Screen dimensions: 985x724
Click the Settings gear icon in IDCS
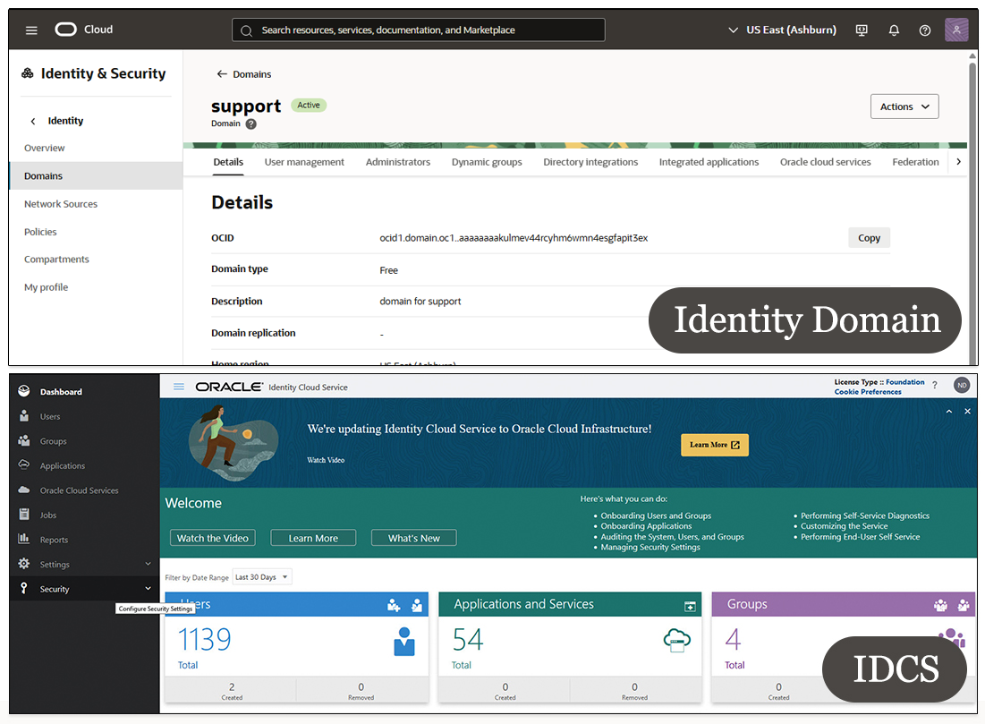24,563
